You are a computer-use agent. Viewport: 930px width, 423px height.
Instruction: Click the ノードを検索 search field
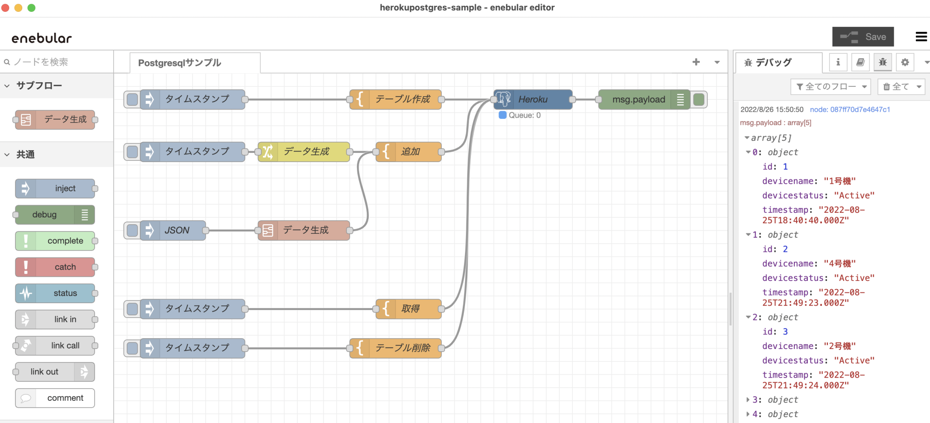[54, 61]
